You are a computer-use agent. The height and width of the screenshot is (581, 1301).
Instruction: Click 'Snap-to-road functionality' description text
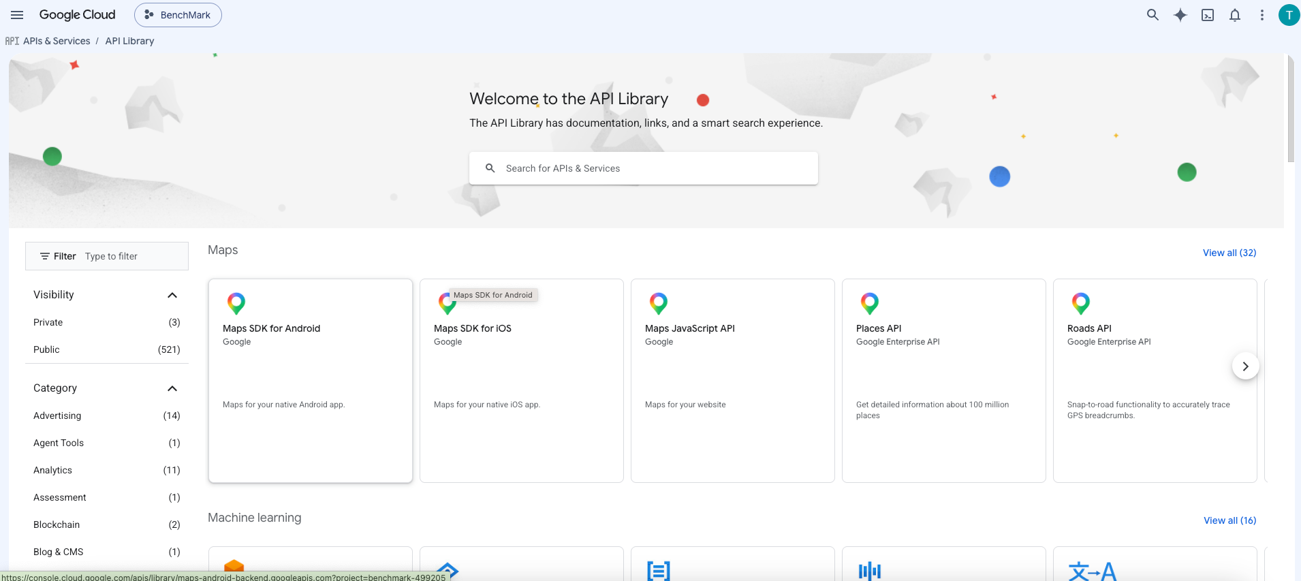click(1148, 410)
